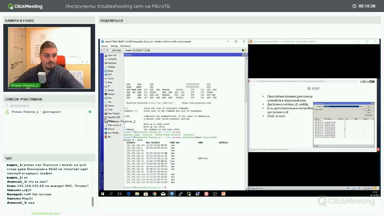The image size is (384, 216).
Task: Close the Terminal sub-window
Action: tap(246, 55)
